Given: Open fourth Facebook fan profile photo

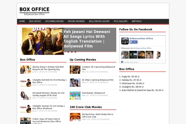Looking at the screenshot, I should pos(149,55).
